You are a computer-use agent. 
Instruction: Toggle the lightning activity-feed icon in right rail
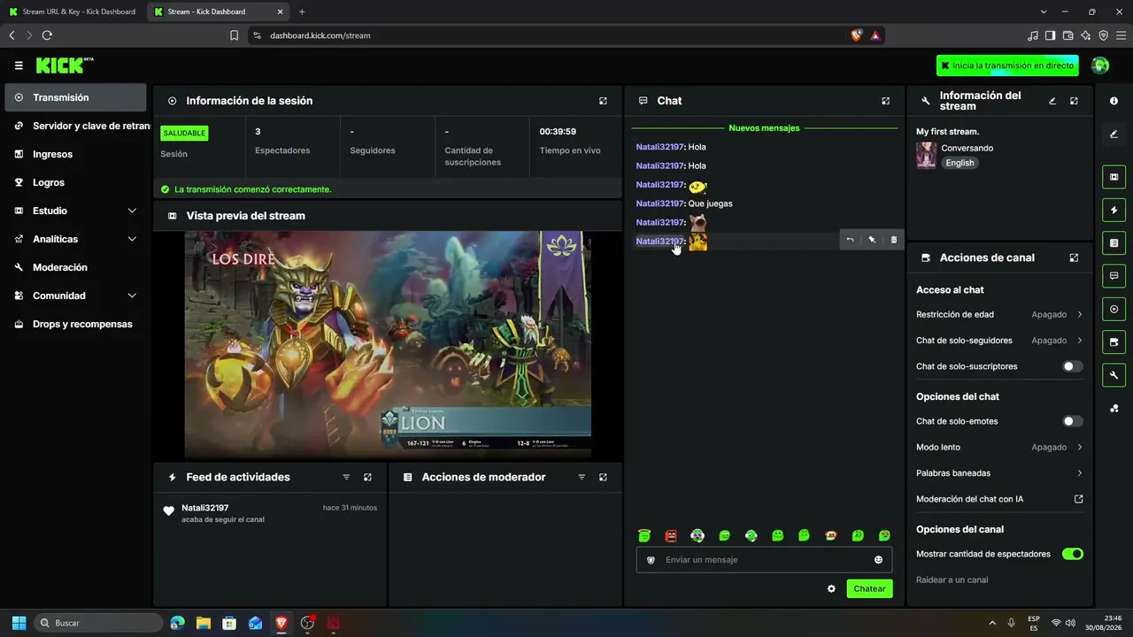[1114, 210]
